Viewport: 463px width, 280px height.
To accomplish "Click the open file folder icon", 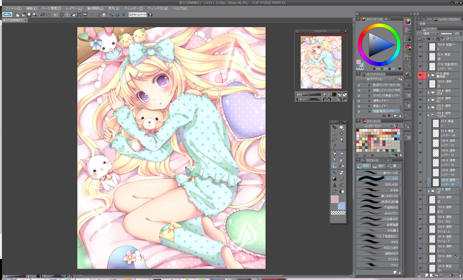I will click(23, 14).
